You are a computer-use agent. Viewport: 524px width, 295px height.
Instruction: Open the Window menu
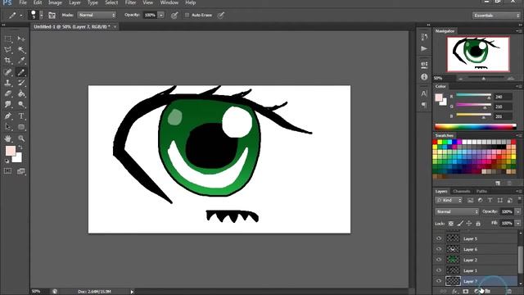(169, 2)
